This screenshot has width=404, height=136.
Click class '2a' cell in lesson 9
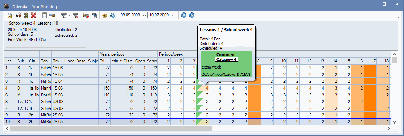(x=34, y=115)
